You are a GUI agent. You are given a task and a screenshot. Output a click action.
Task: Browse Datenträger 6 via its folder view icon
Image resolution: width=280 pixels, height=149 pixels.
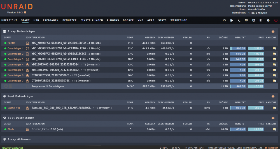(275, 75)
